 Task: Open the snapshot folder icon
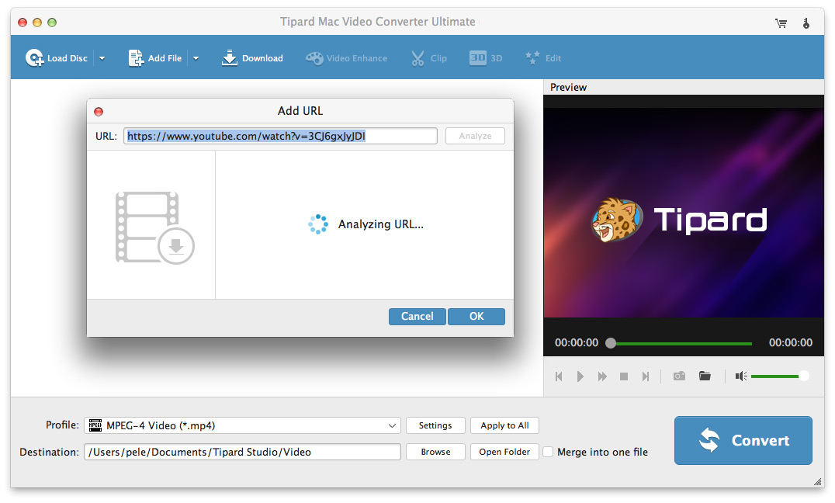coord(705,376)
